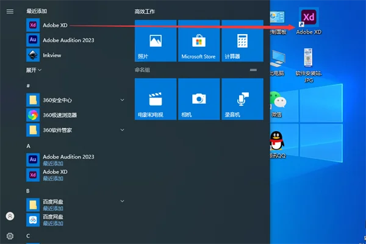This screenshot has height=244, width=366.
Task: Open the 计算器 Calculator tile
Action: tap(242, 41)
